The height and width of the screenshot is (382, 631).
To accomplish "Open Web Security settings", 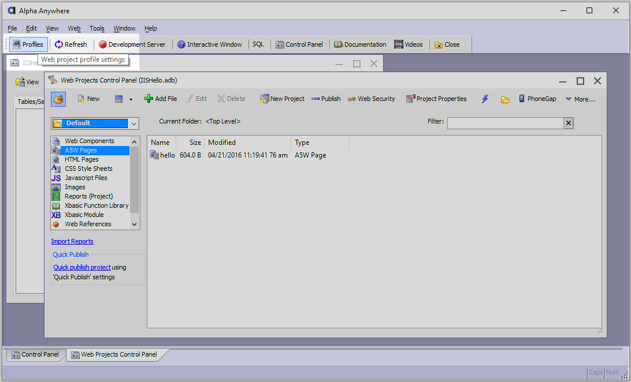I will click(x=372, y=99).
